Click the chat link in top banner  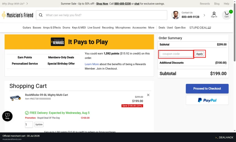click(137, 4)
